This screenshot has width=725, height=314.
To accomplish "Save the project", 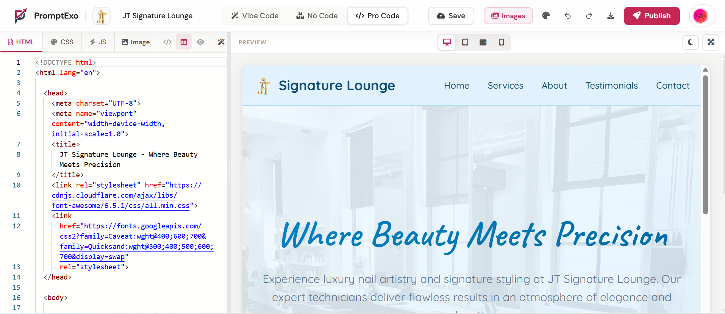I will [x=451, y=16].
